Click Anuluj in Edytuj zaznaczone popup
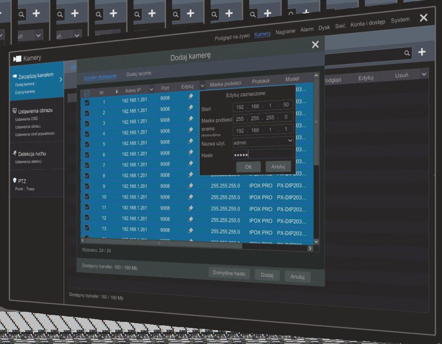442x344 pixels. pos(278,167)
